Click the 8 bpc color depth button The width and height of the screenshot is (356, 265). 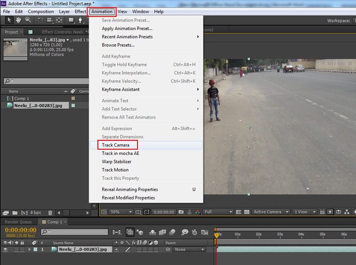click(36, 212)
